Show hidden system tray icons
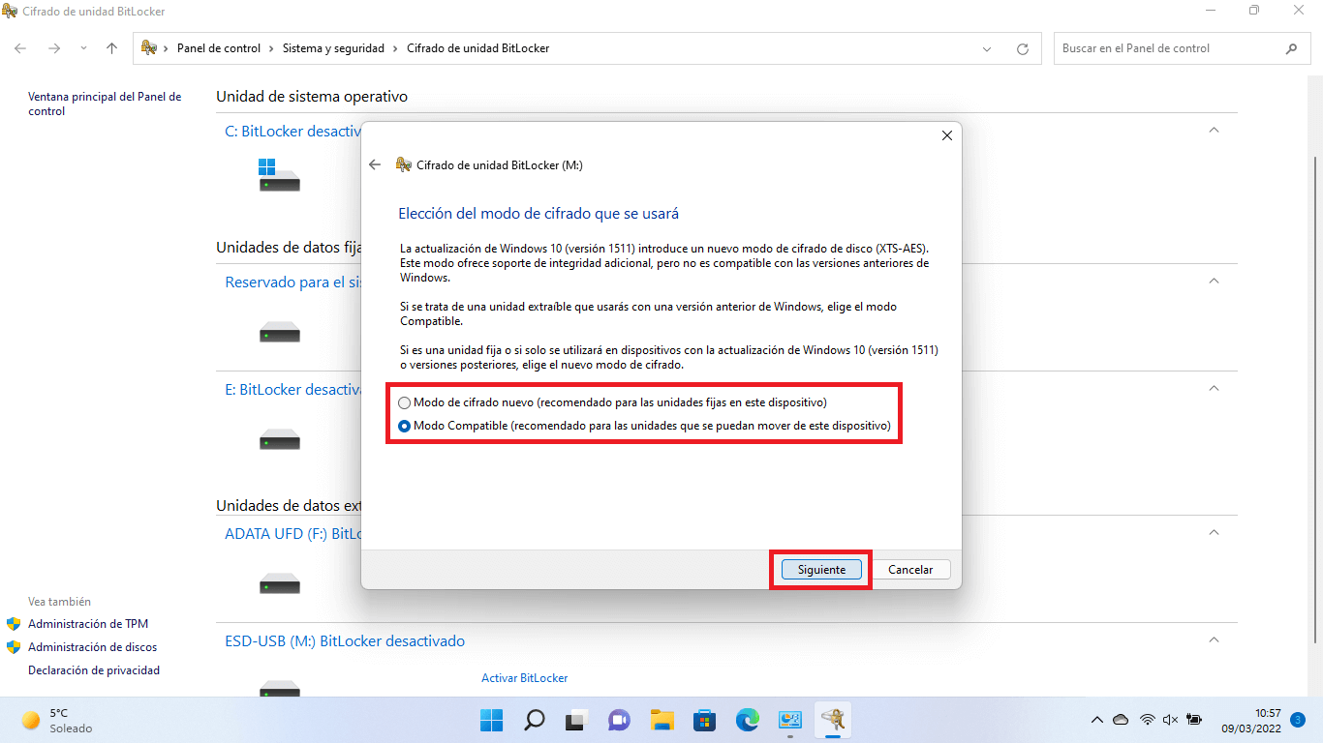The image size is (1323, 743). point(1096,720)
